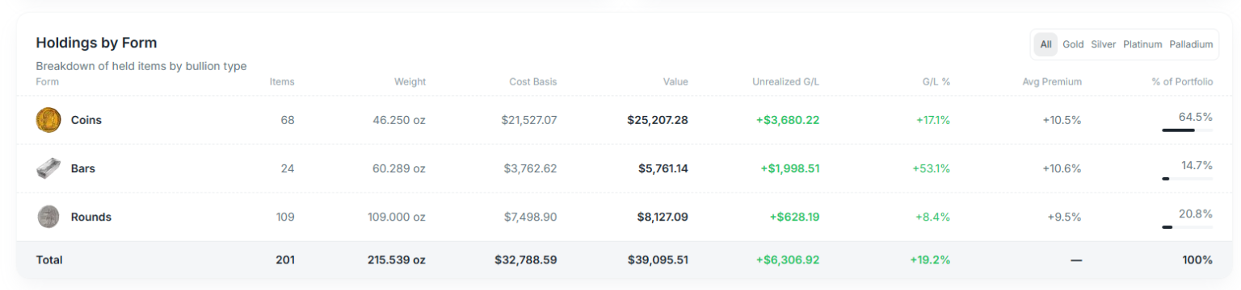Switch to the Silver filter tab
The width and height of the screenshot is (1241, 290).
pyautogui.click(x=1103, y=44)
